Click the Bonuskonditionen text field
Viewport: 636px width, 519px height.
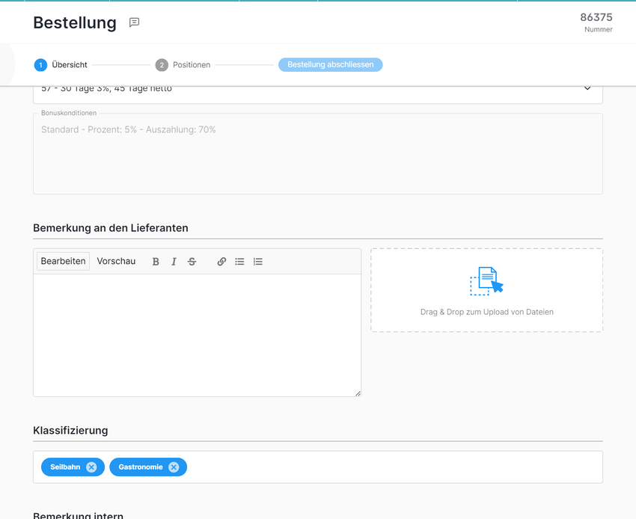(x=317, y=157)
